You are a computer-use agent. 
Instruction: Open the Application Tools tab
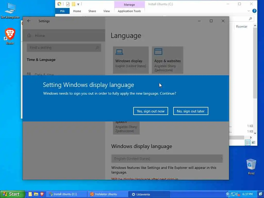pos(129,11)
